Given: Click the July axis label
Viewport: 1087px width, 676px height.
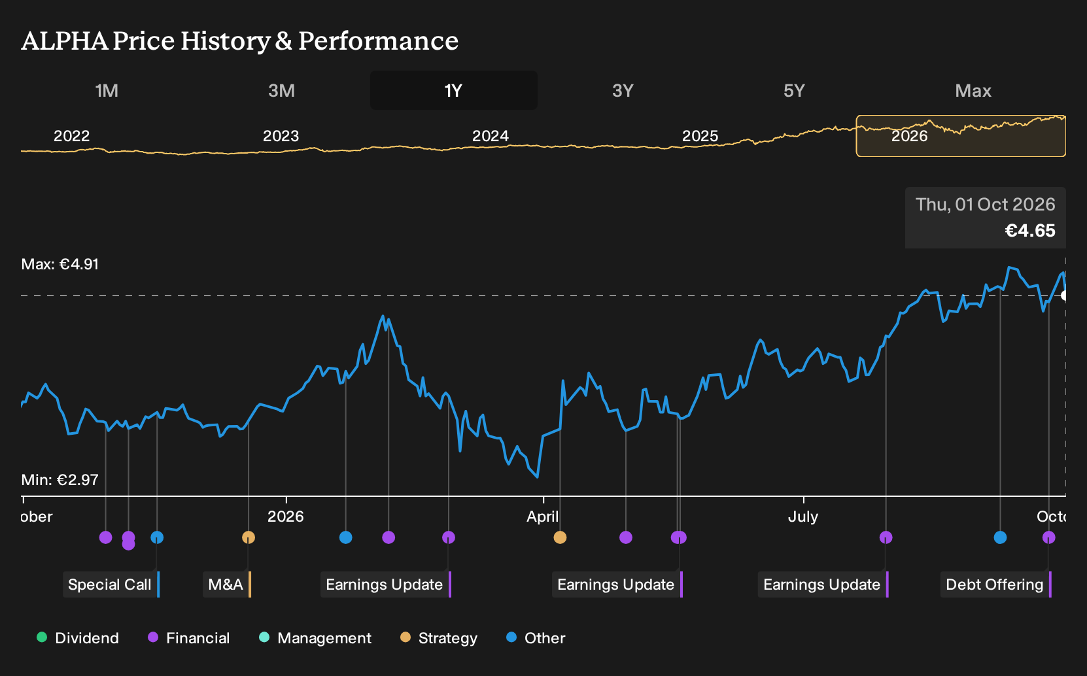Looking at the screenshot, I should click(803, 516).
